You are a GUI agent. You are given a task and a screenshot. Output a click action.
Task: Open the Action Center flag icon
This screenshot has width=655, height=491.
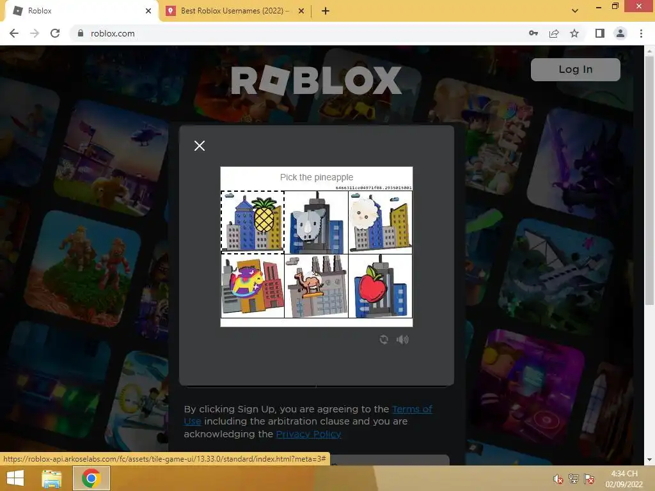(x=589, y=479)
